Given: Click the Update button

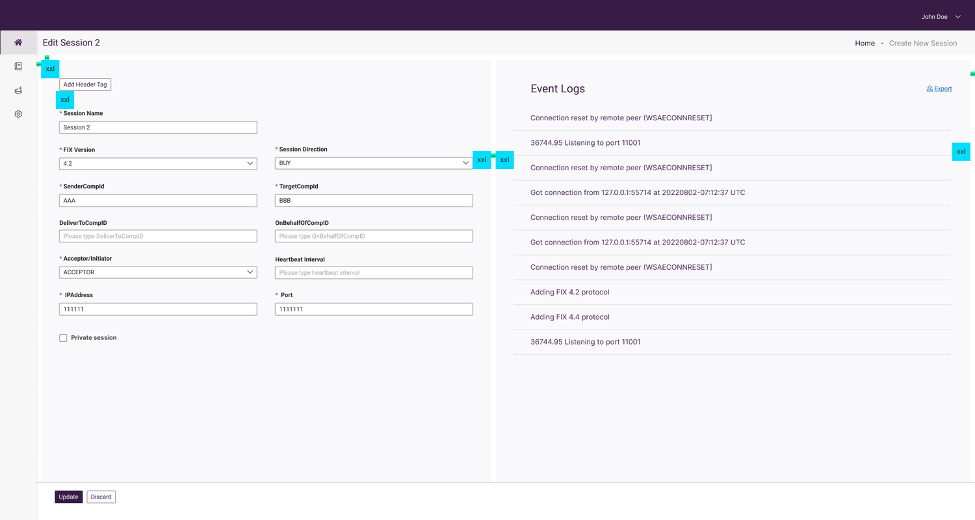Looking at the screenshot, I should (x=68, y=497).
